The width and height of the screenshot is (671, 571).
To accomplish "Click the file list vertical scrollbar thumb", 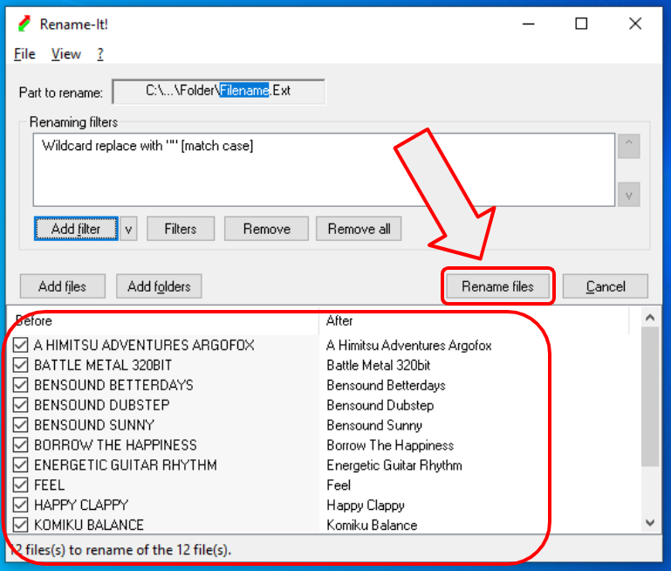I will (x=650, y=396).
